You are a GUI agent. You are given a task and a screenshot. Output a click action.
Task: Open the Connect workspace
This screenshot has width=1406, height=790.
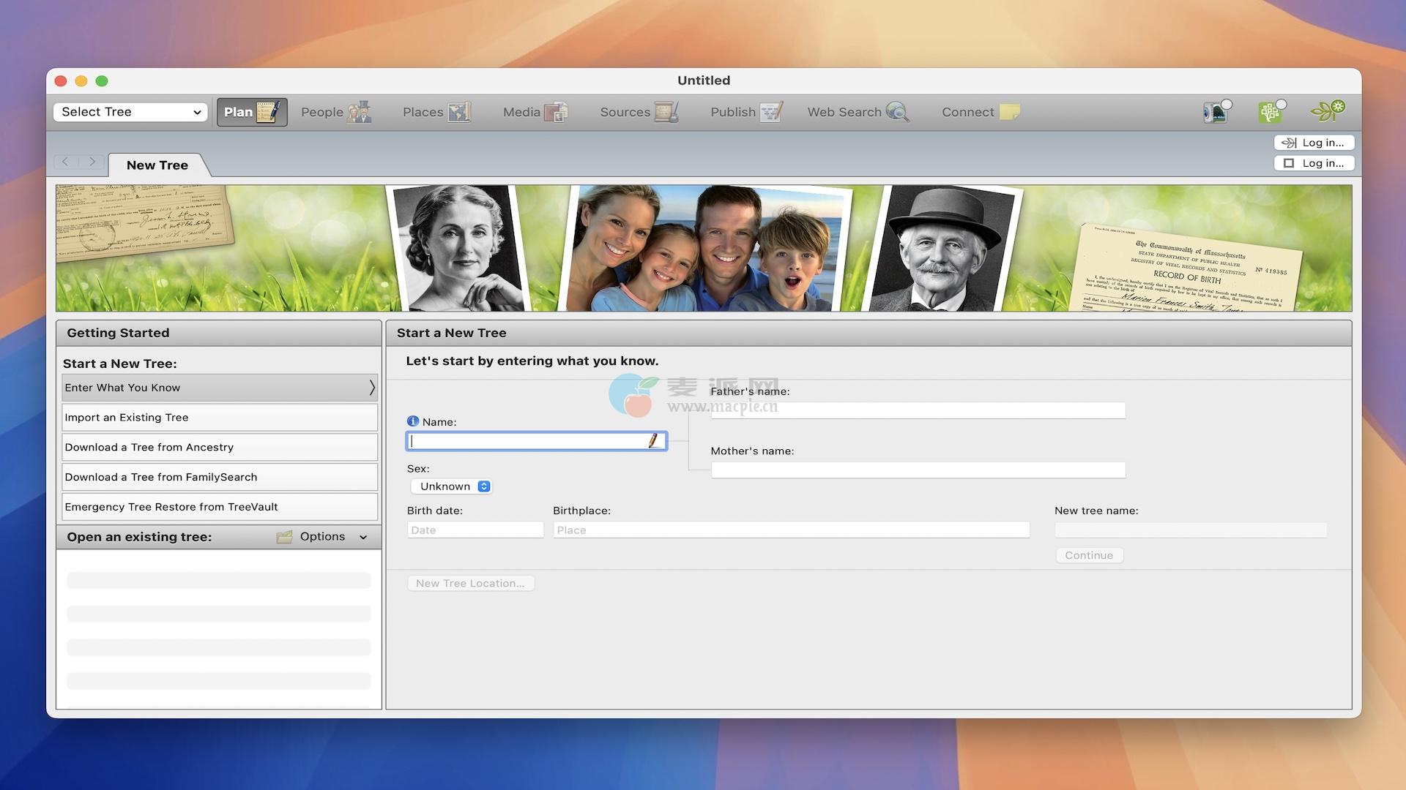(981, 112)
